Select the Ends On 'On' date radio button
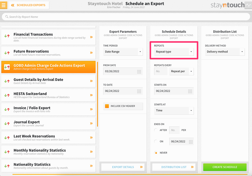Viewport: 252px width, 176px height. [156, 141]
